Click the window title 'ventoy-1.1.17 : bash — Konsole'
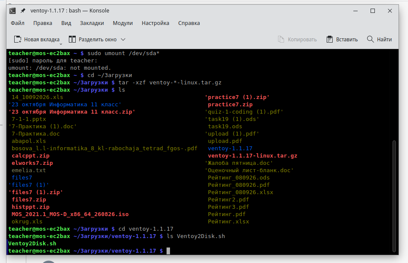This screenshot has height=263, width=408. coord(70,11)
